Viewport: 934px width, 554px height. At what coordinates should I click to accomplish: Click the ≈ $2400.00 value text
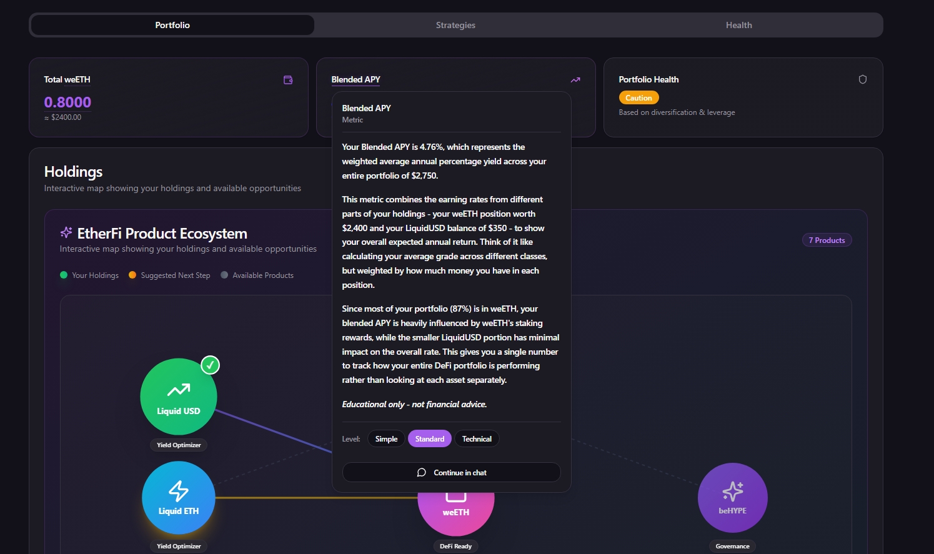(x=62, y=117)
